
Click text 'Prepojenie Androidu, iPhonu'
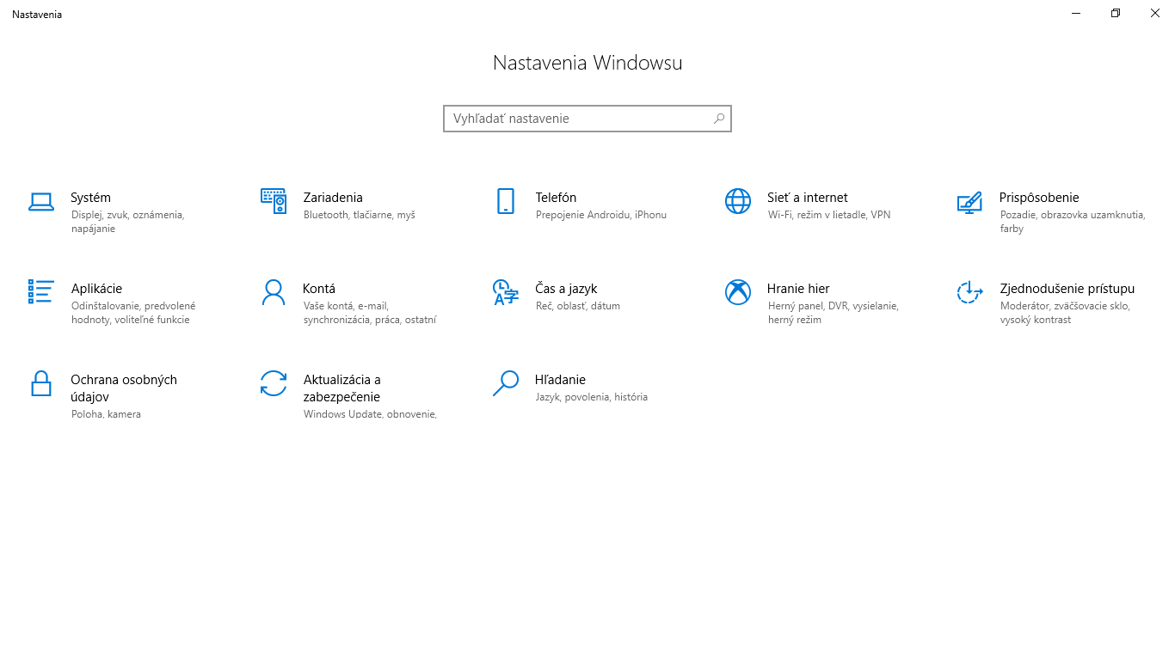[x=600, y=215]
